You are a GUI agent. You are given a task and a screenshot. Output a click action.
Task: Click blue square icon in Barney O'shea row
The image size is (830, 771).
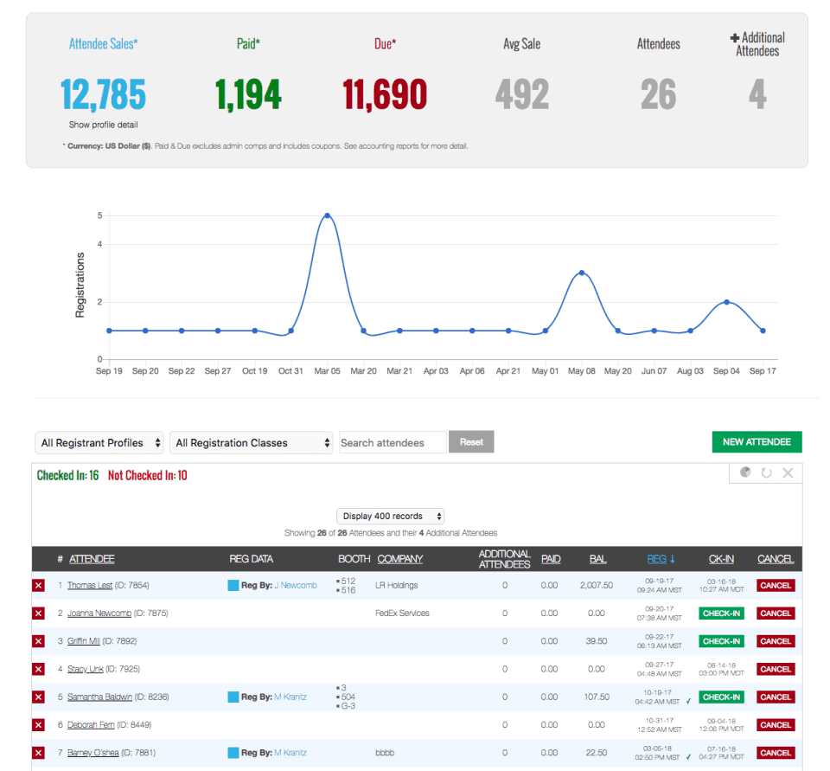point(233,753)
